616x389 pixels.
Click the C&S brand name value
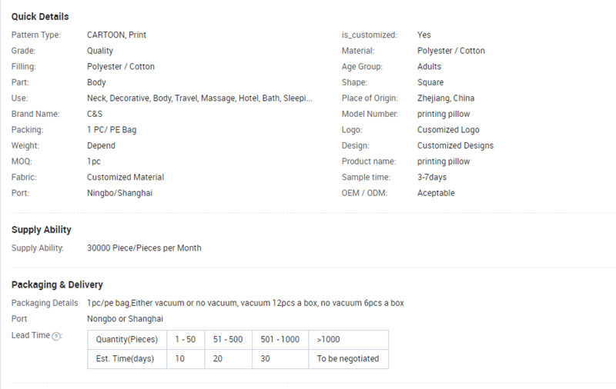coord(95,114)
